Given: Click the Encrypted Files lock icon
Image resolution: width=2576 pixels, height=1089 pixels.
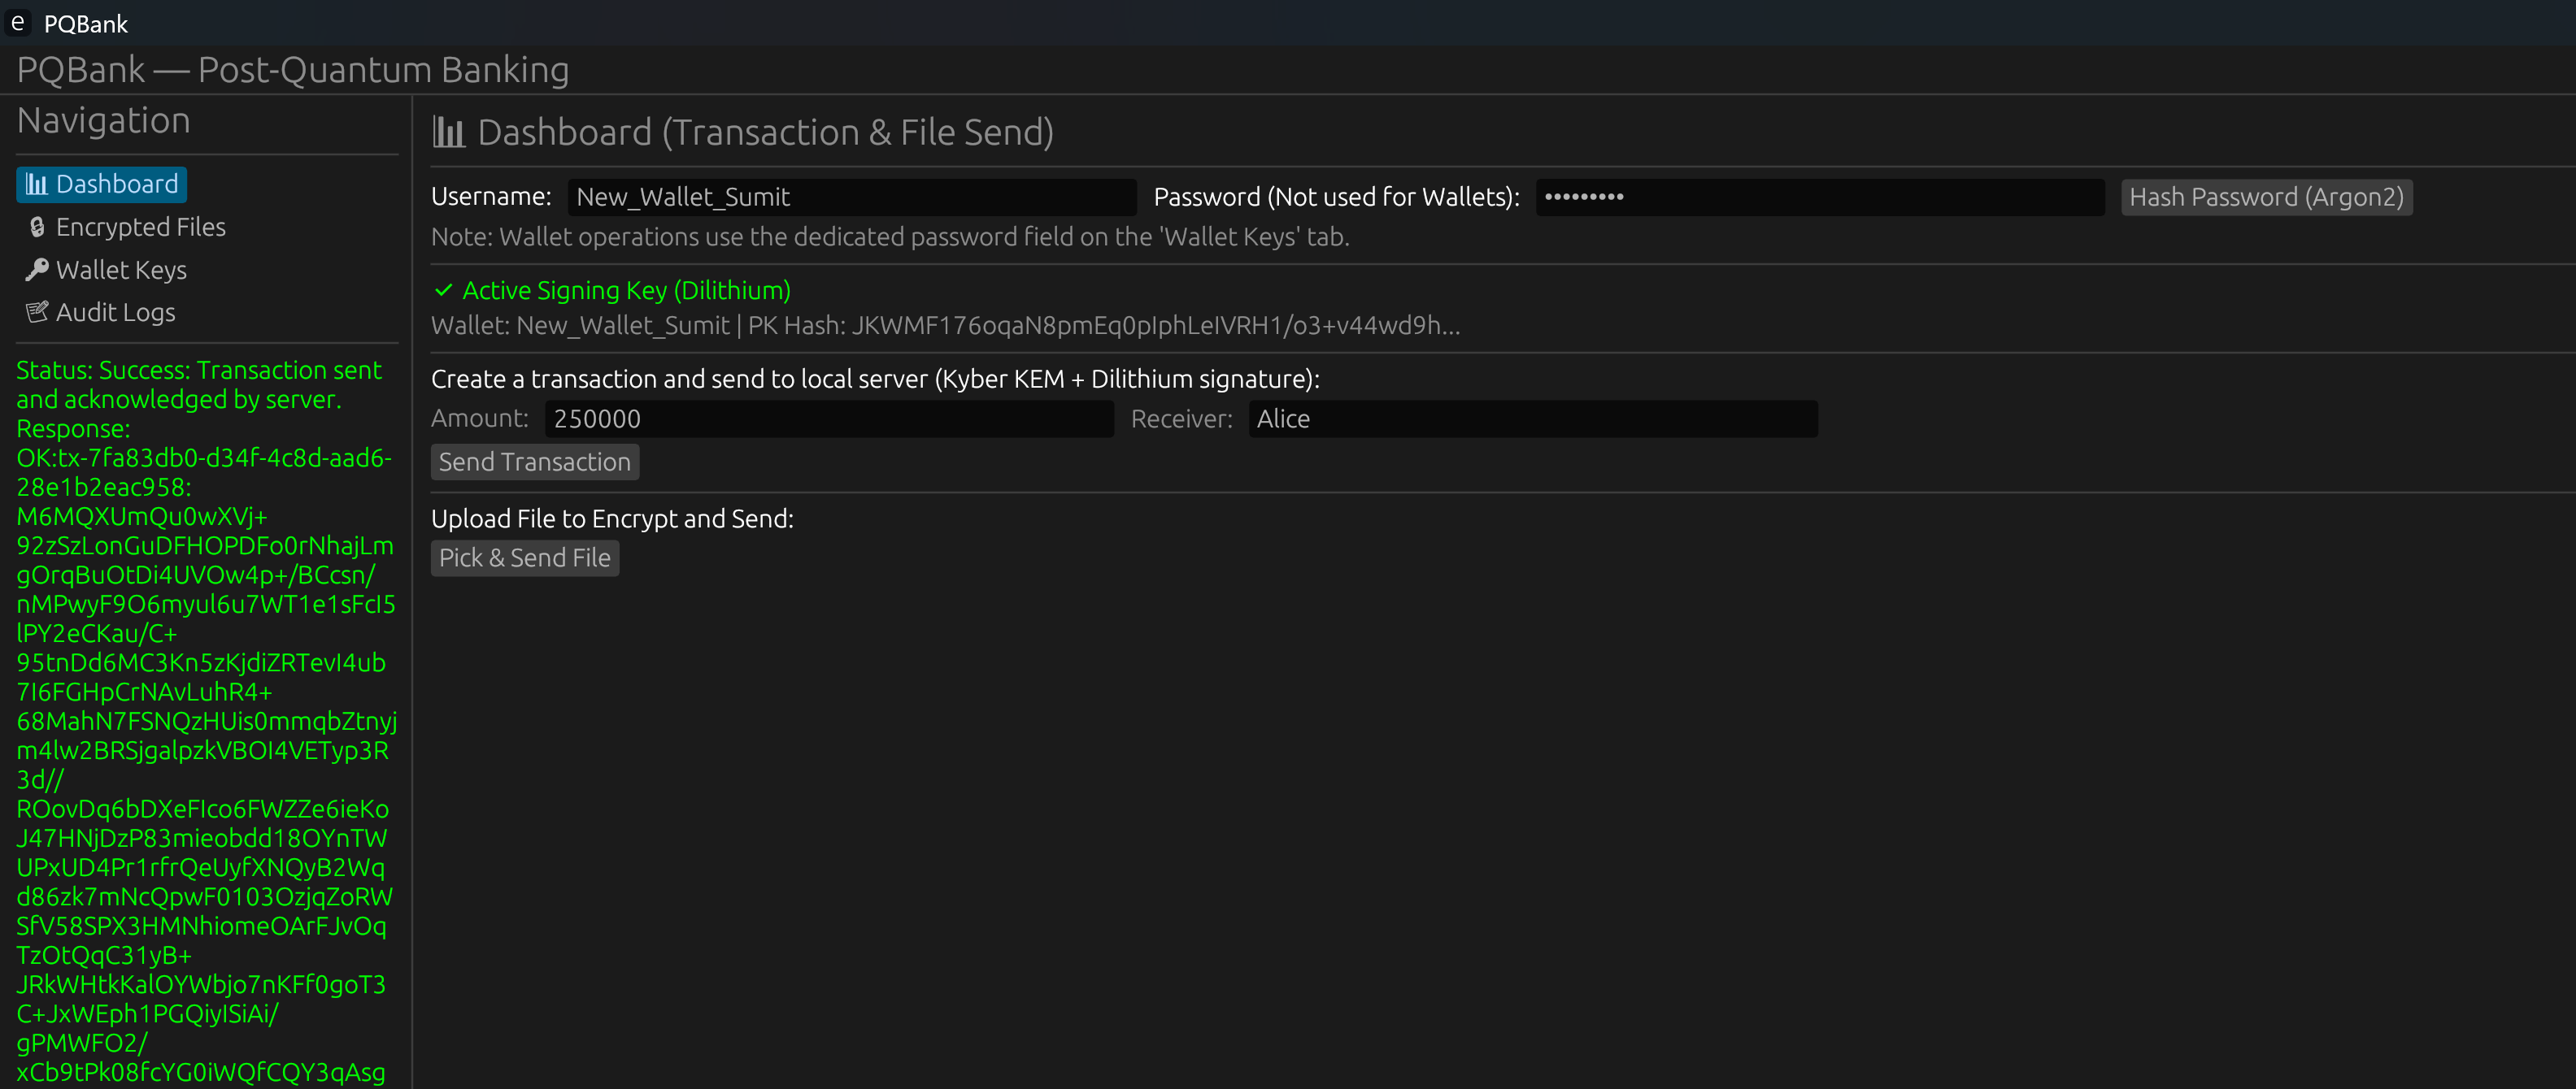Looking at the screenshot, I should coord(37,228).
